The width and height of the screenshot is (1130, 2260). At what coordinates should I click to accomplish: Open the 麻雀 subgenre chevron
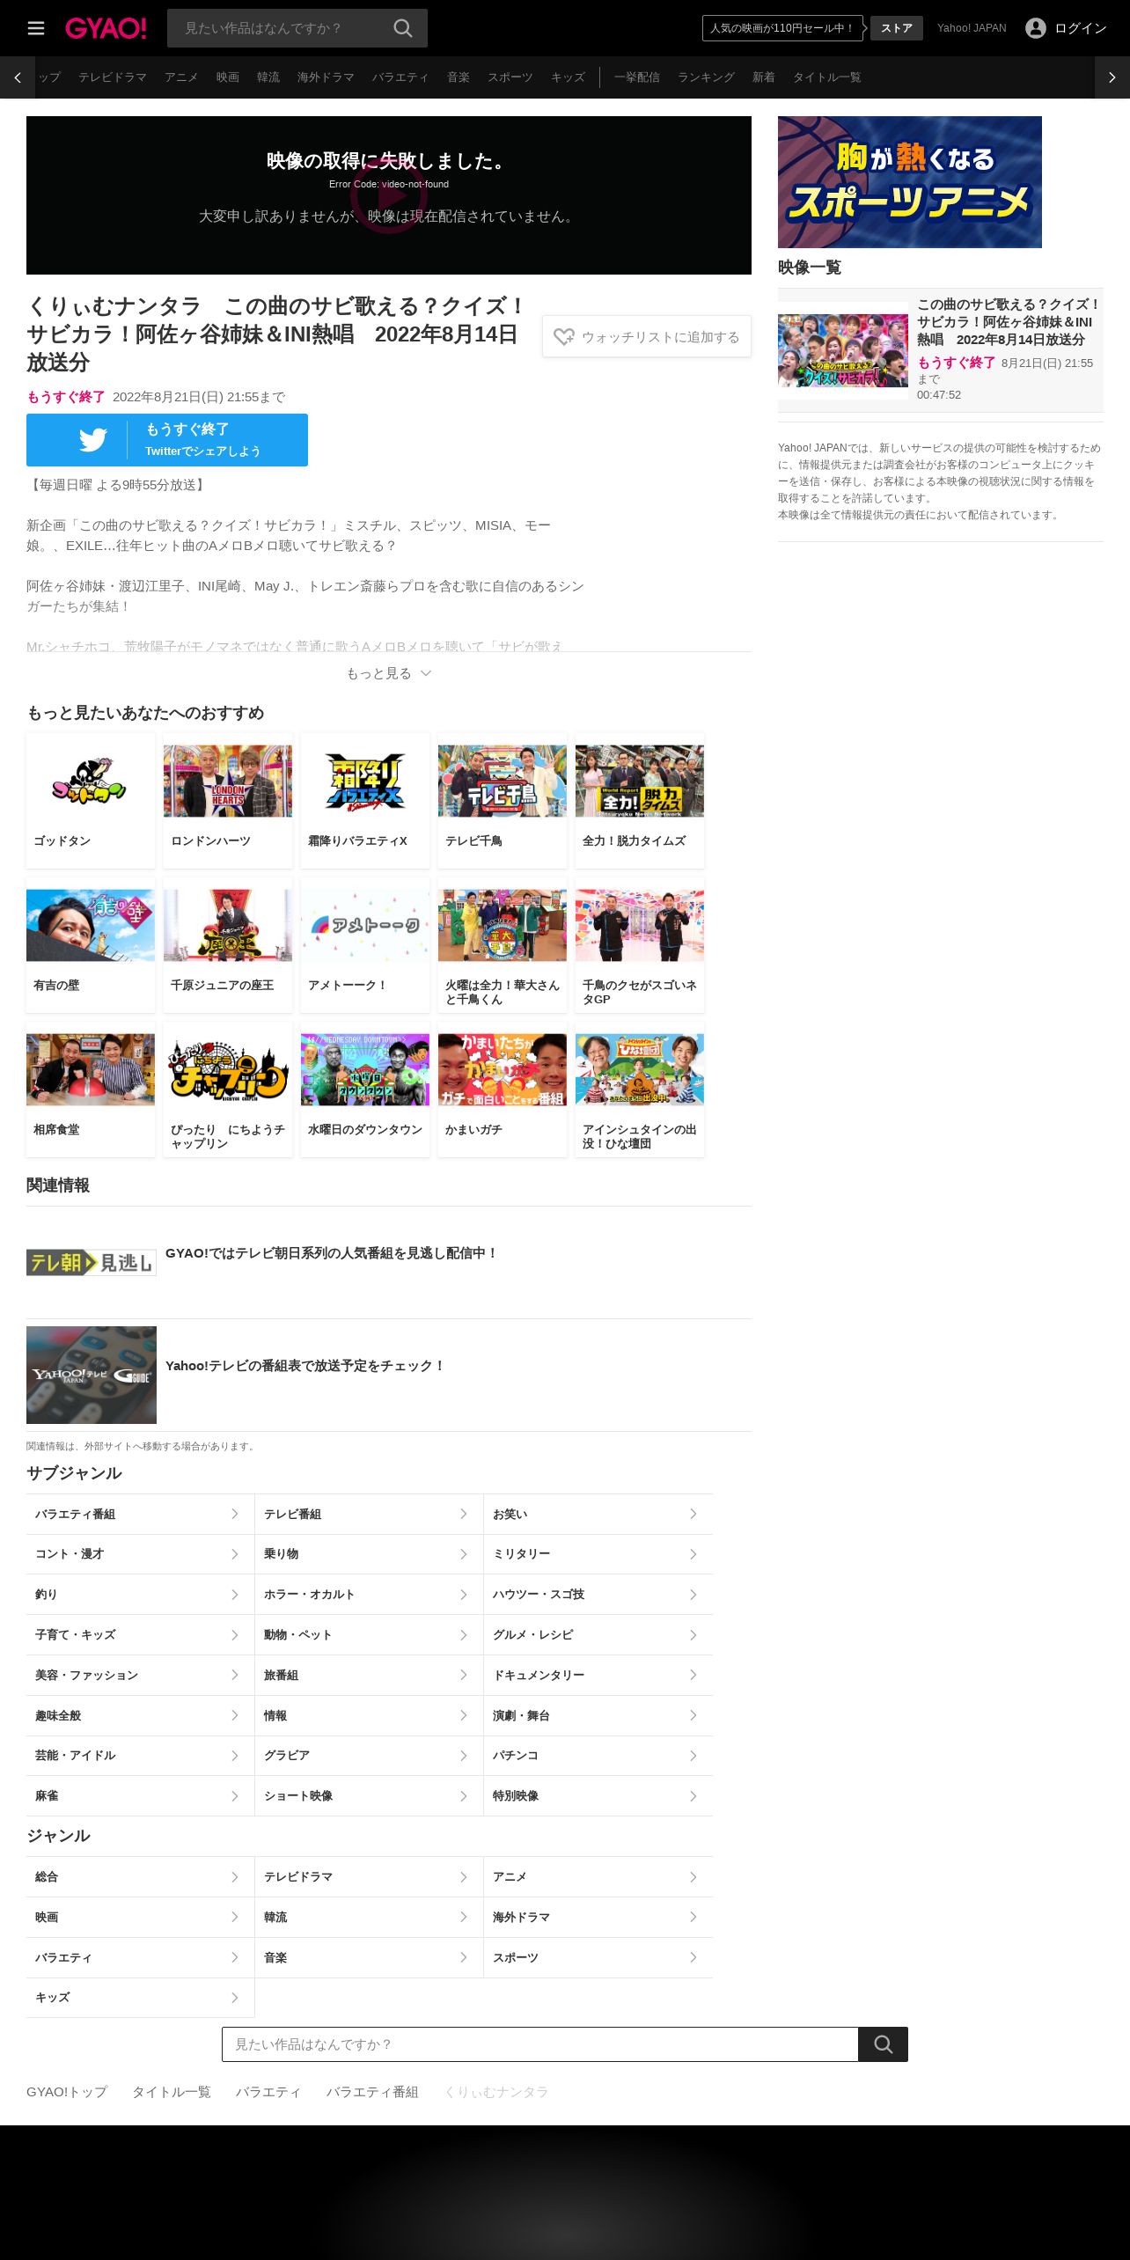[235, 1795]
